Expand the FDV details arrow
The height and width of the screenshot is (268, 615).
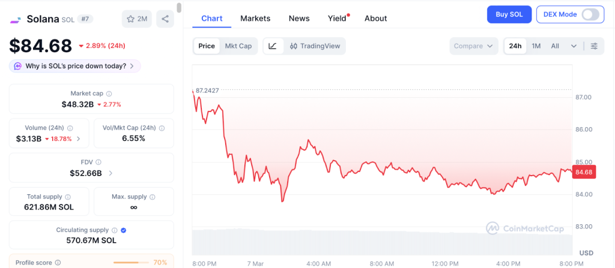(111, 173)
